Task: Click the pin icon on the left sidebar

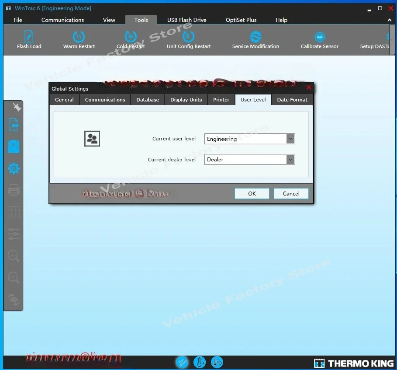Action: pyautogui.click(x=17, y=107)
